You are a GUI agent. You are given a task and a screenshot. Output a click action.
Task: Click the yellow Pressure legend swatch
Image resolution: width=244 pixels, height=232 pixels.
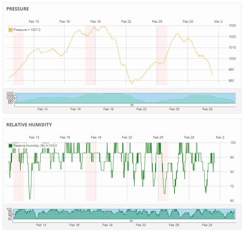point(10,30)
